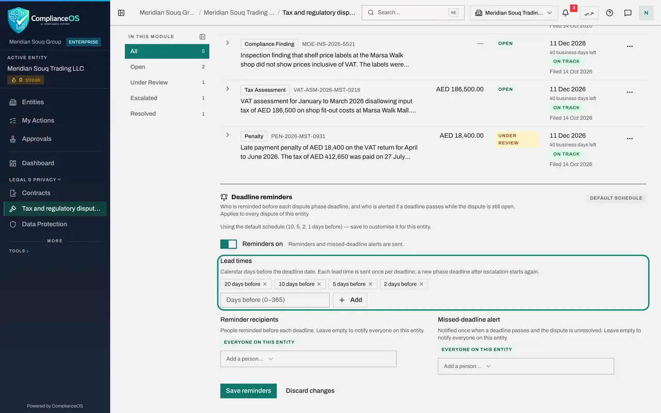
Task: Focus the top search box
Action: click(x=413, y=13)
